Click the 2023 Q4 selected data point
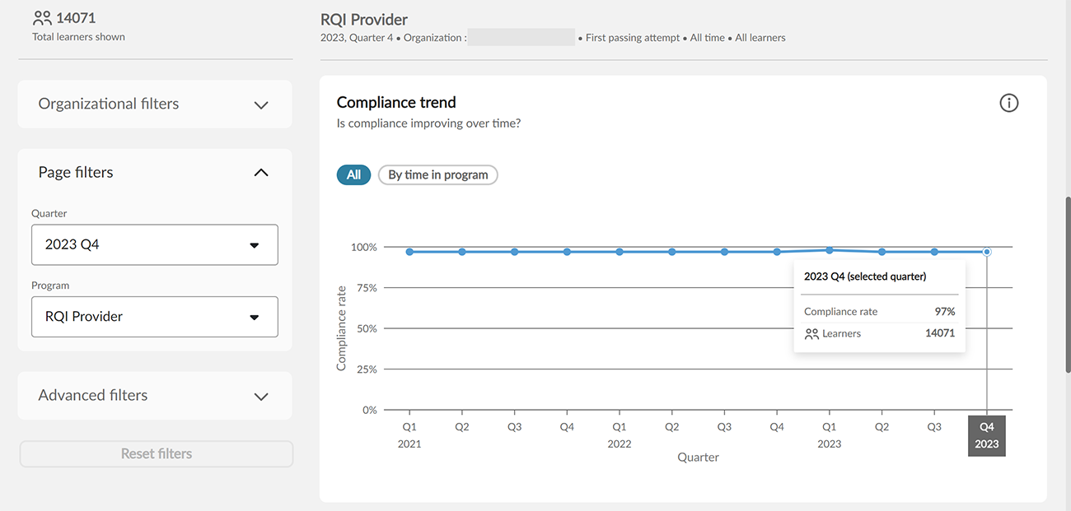 [987, 252]
